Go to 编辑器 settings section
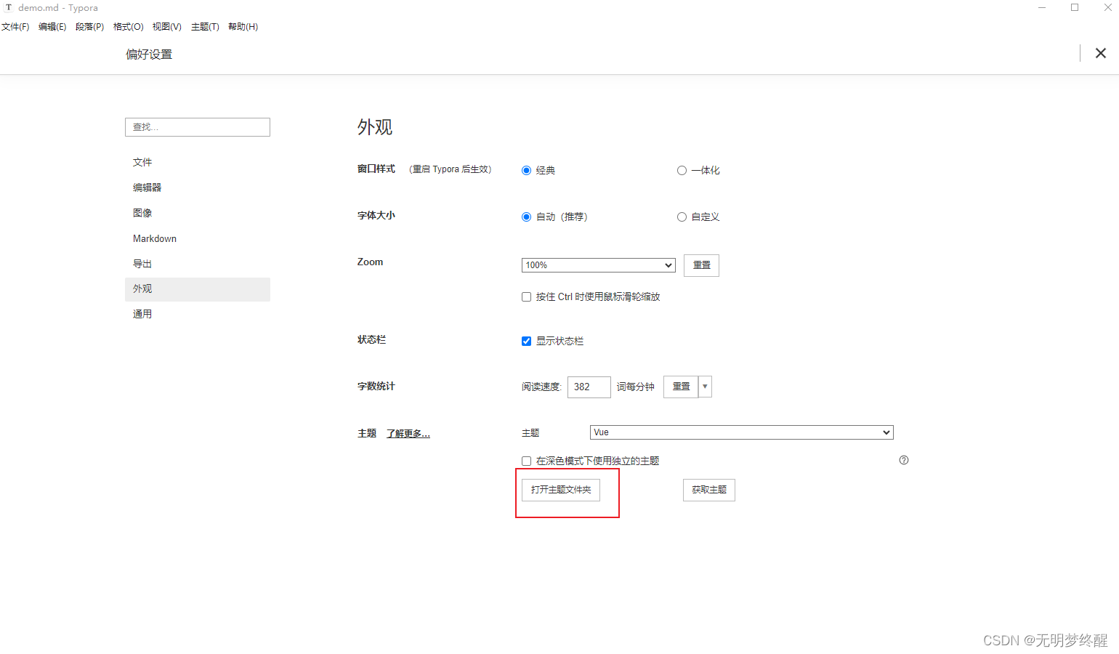1119x654 pixels. pos(198,187)
